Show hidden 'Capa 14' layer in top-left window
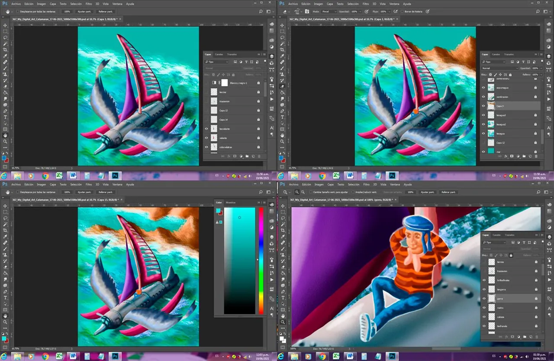Image resolution: width=554 pixels, height=361 pixels. click(206, 120)
